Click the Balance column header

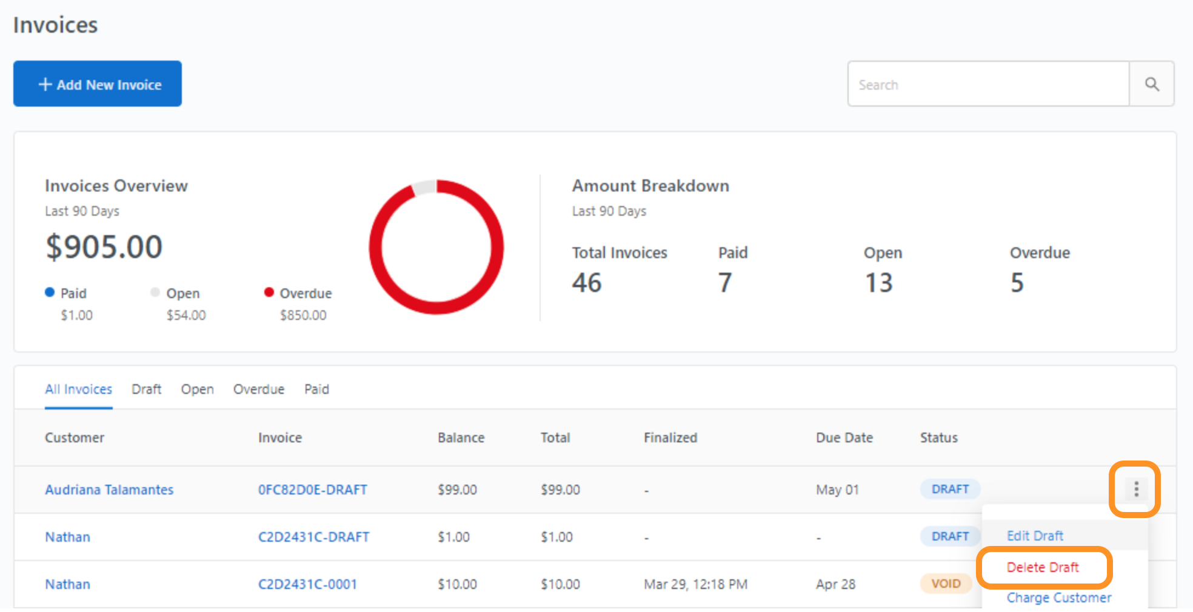pyautogui.click(x=461, y=437)
